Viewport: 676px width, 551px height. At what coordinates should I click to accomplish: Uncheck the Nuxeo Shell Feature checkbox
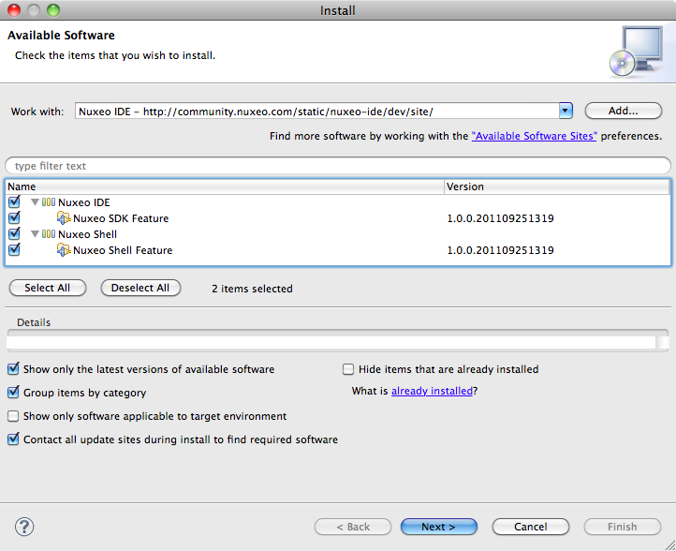pyautogui.click(x=14, y=249)
